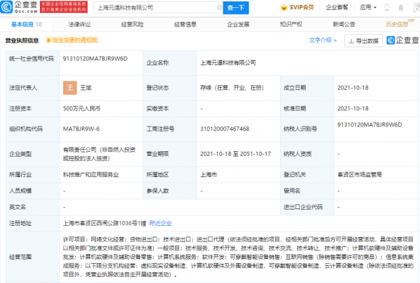This screenshot has width=420, height=283.
Task: Click the mobile phone icon
Action: click(x=387, y=7)
